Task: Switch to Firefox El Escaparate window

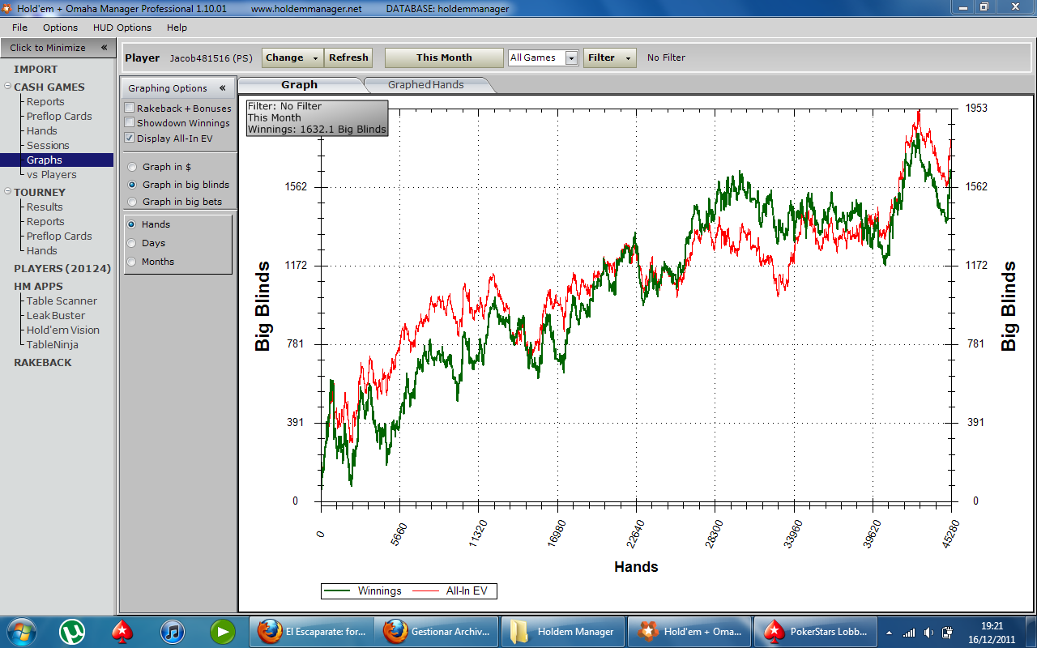Action: (x=314, y=631)
